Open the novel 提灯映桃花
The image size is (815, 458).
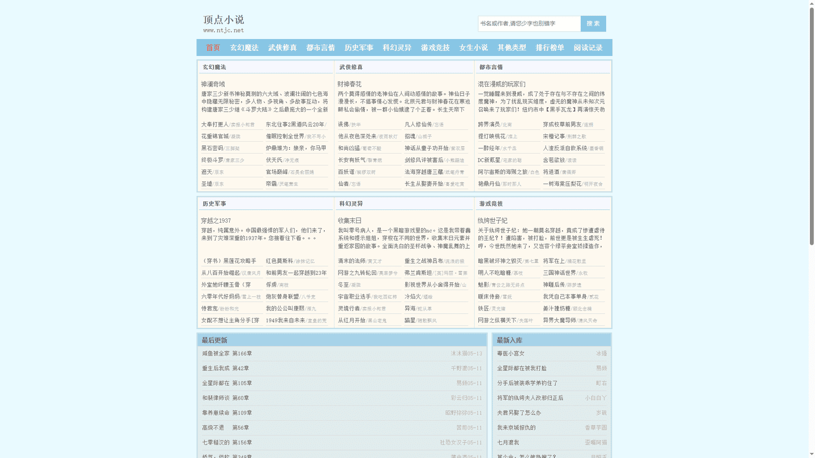pyautogui.click(x=492, y=136)
